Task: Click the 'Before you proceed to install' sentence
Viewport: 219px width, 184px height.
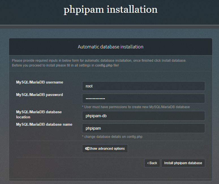Action: click(53, 65)
